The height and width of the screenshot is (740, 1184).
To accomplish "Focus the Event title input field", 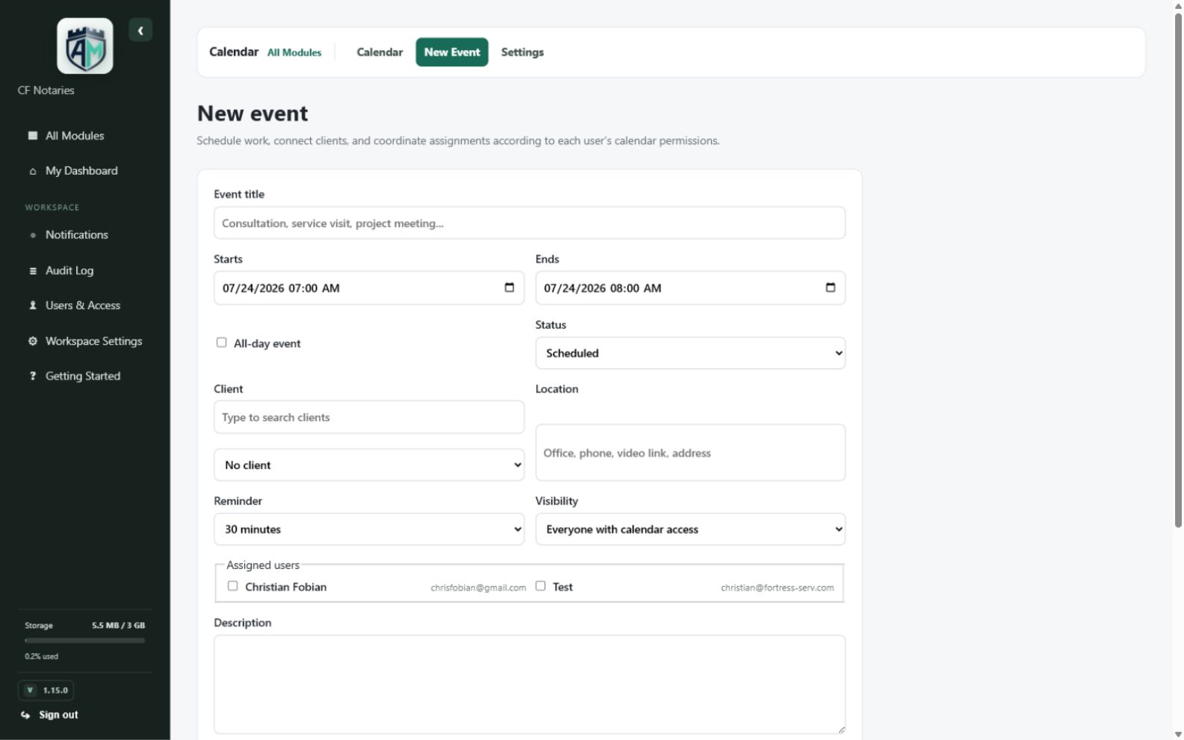I will tap(530, 223).
